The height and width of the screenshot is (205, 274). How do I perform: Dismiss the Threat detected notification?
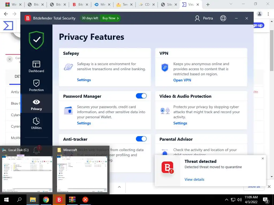(263, 159)
